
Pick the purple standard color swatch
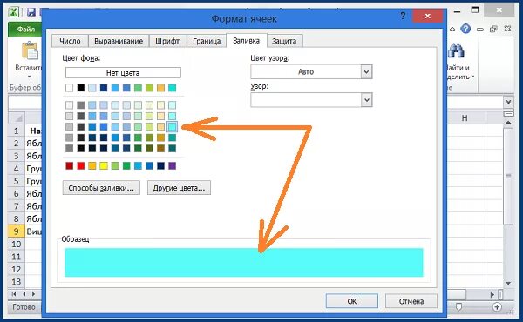pos(172,165)
